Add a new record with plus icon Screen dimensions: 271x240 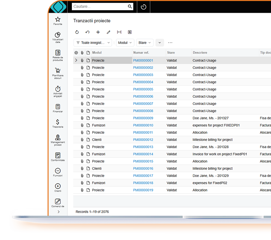point(98,32)
